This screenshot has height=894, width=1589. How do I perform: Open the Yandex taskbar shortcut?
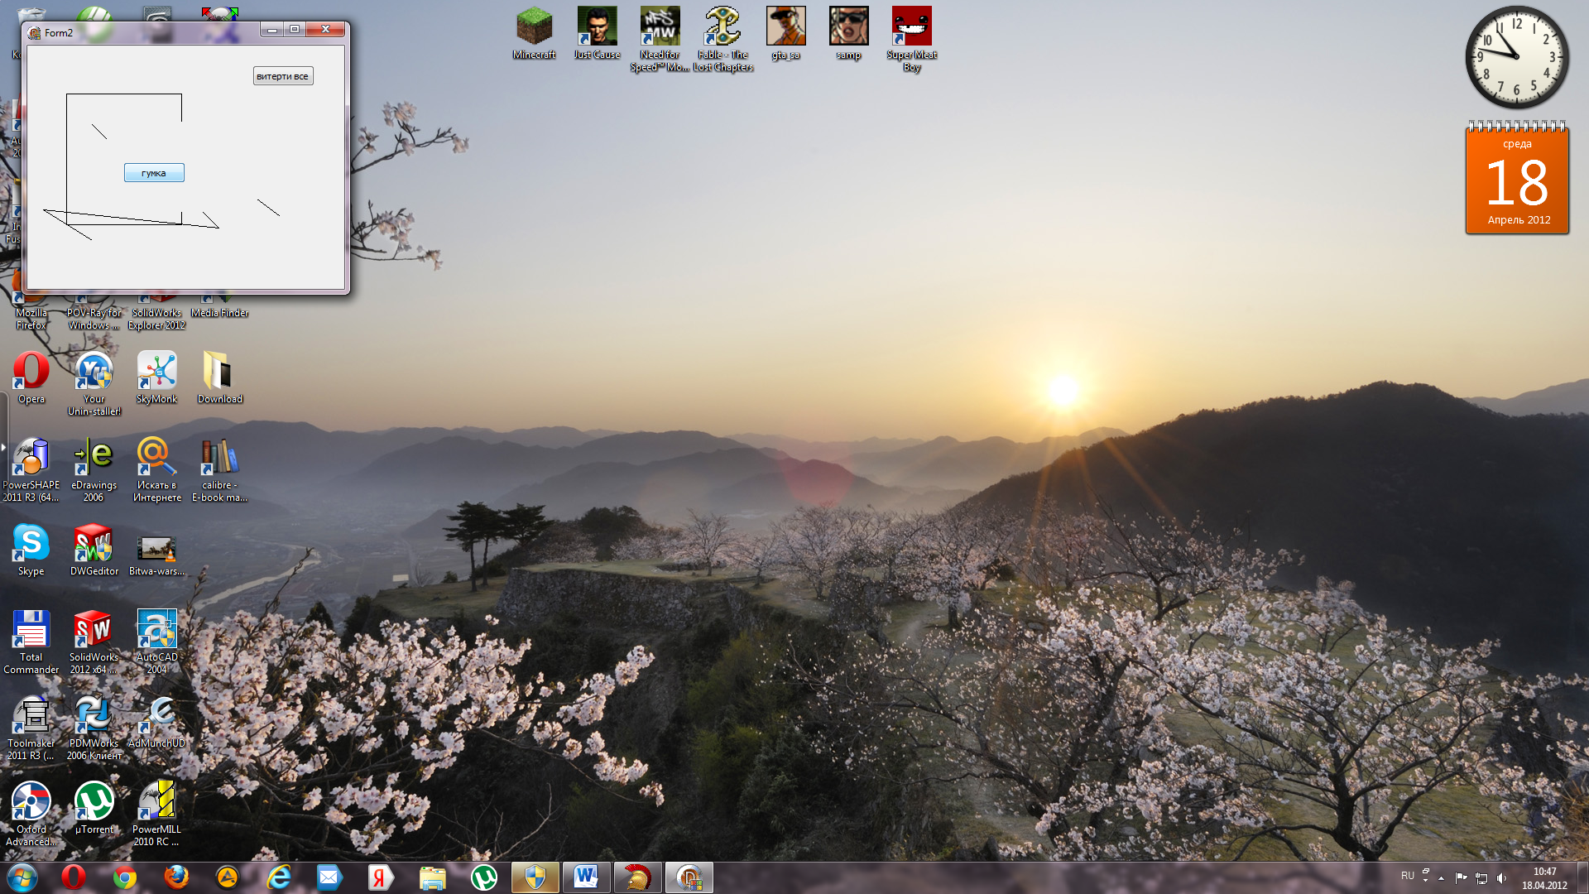[x=382, y=877]
